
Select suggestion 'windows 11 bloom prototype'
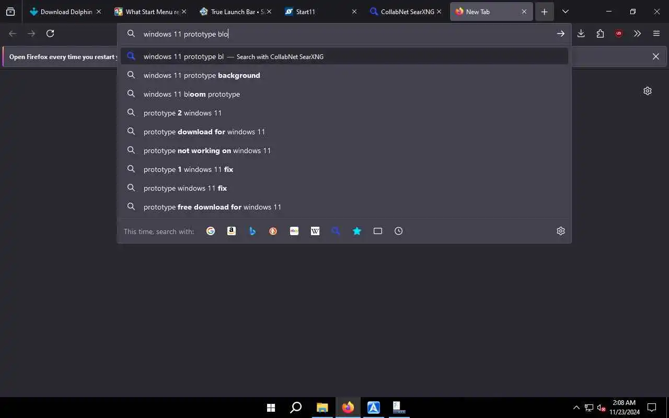344,94
